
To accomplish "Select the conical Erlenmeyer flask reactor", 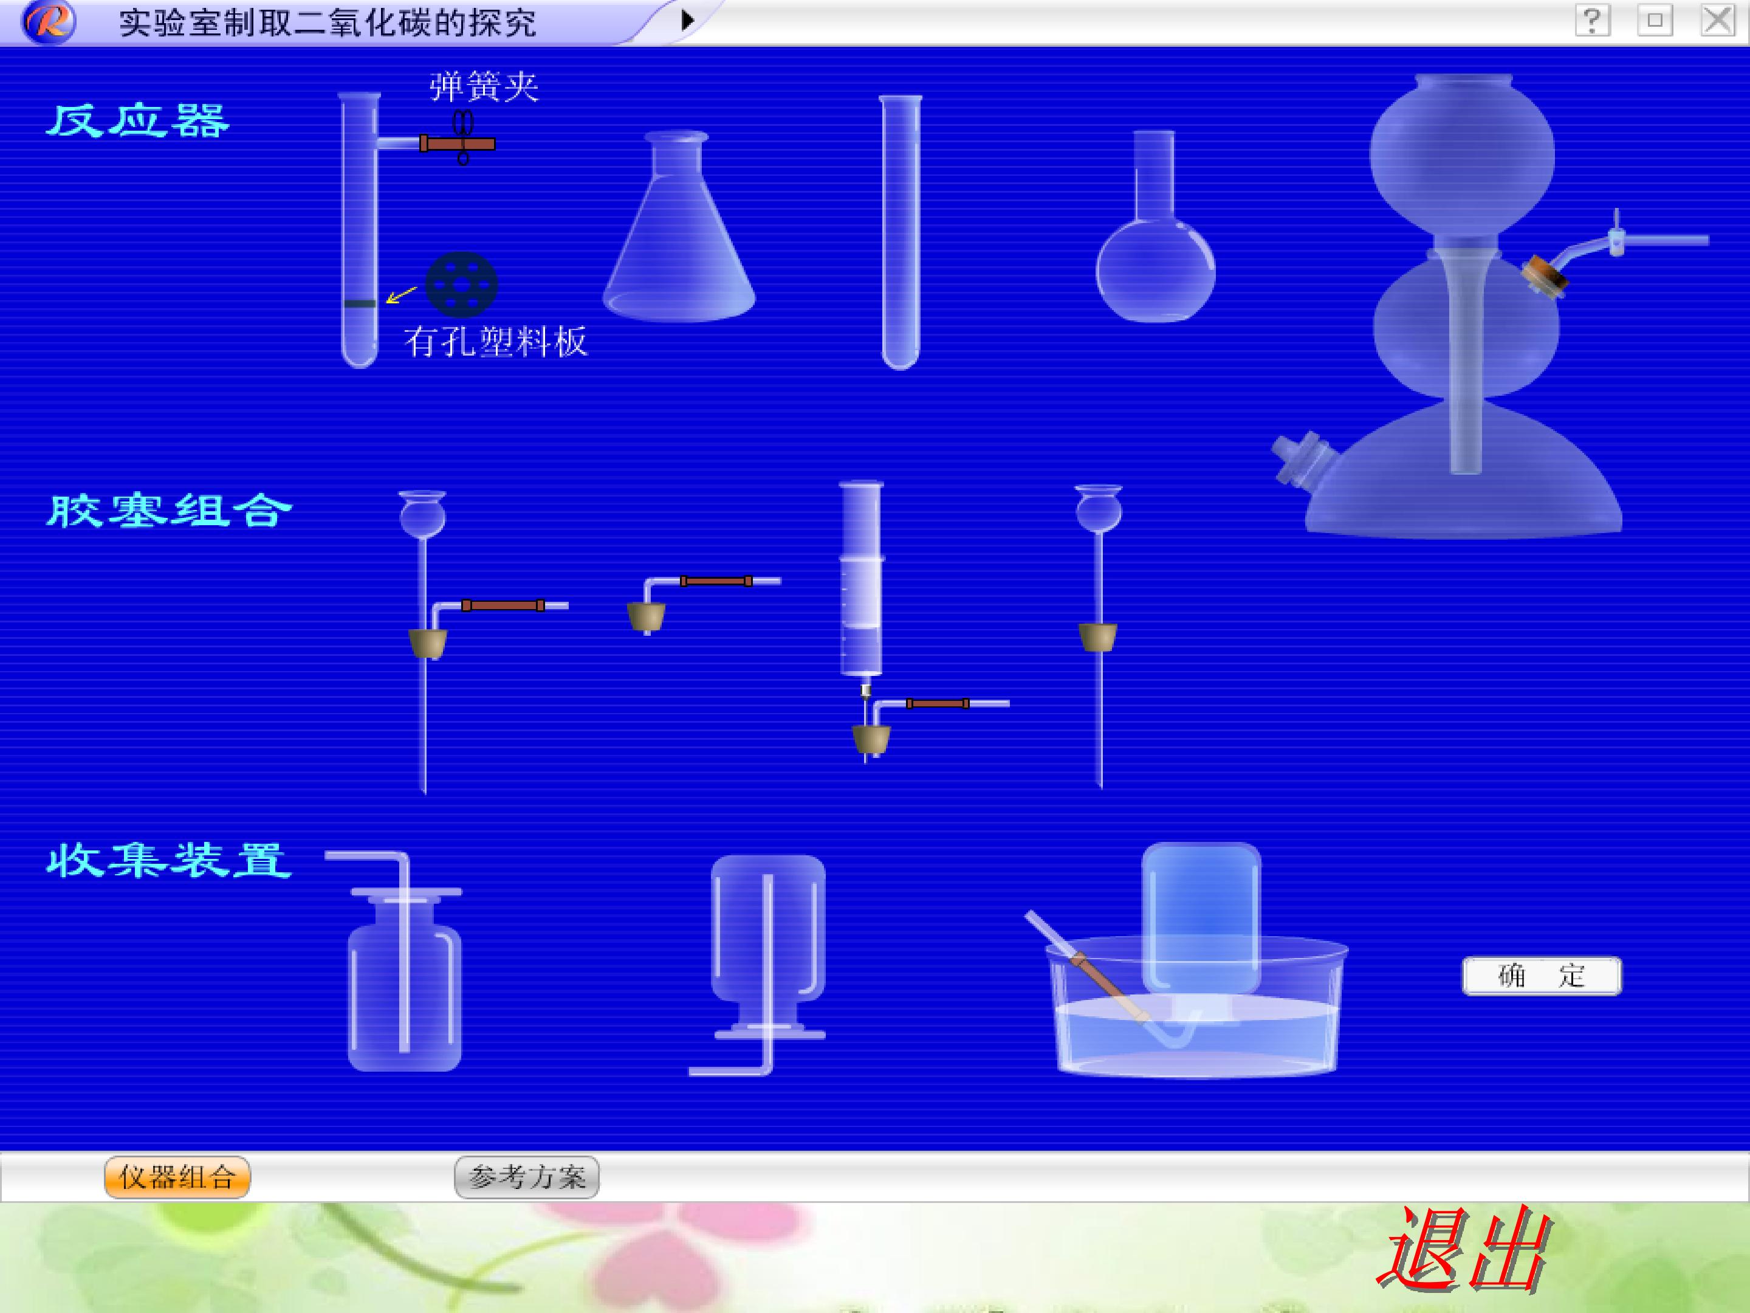I will [679, 226].
